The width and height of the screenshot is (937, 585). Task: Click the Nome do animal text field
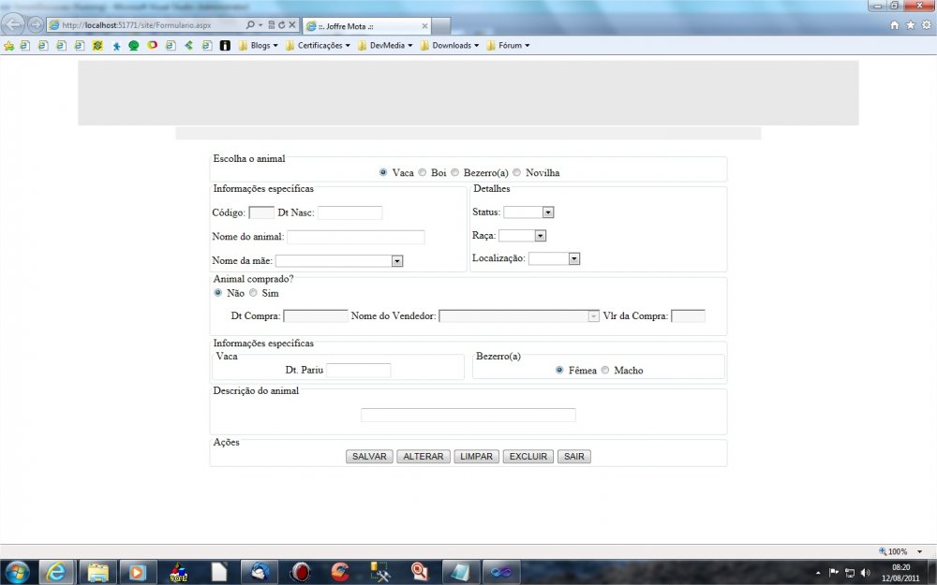[x=356, y=237]
